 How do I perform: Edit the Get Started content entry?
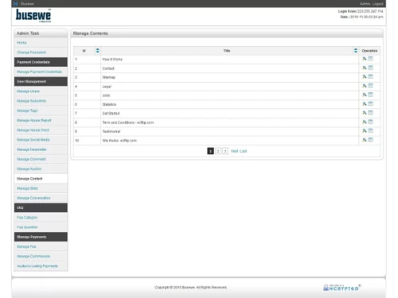pyautogui.click(x=365, y=113)
